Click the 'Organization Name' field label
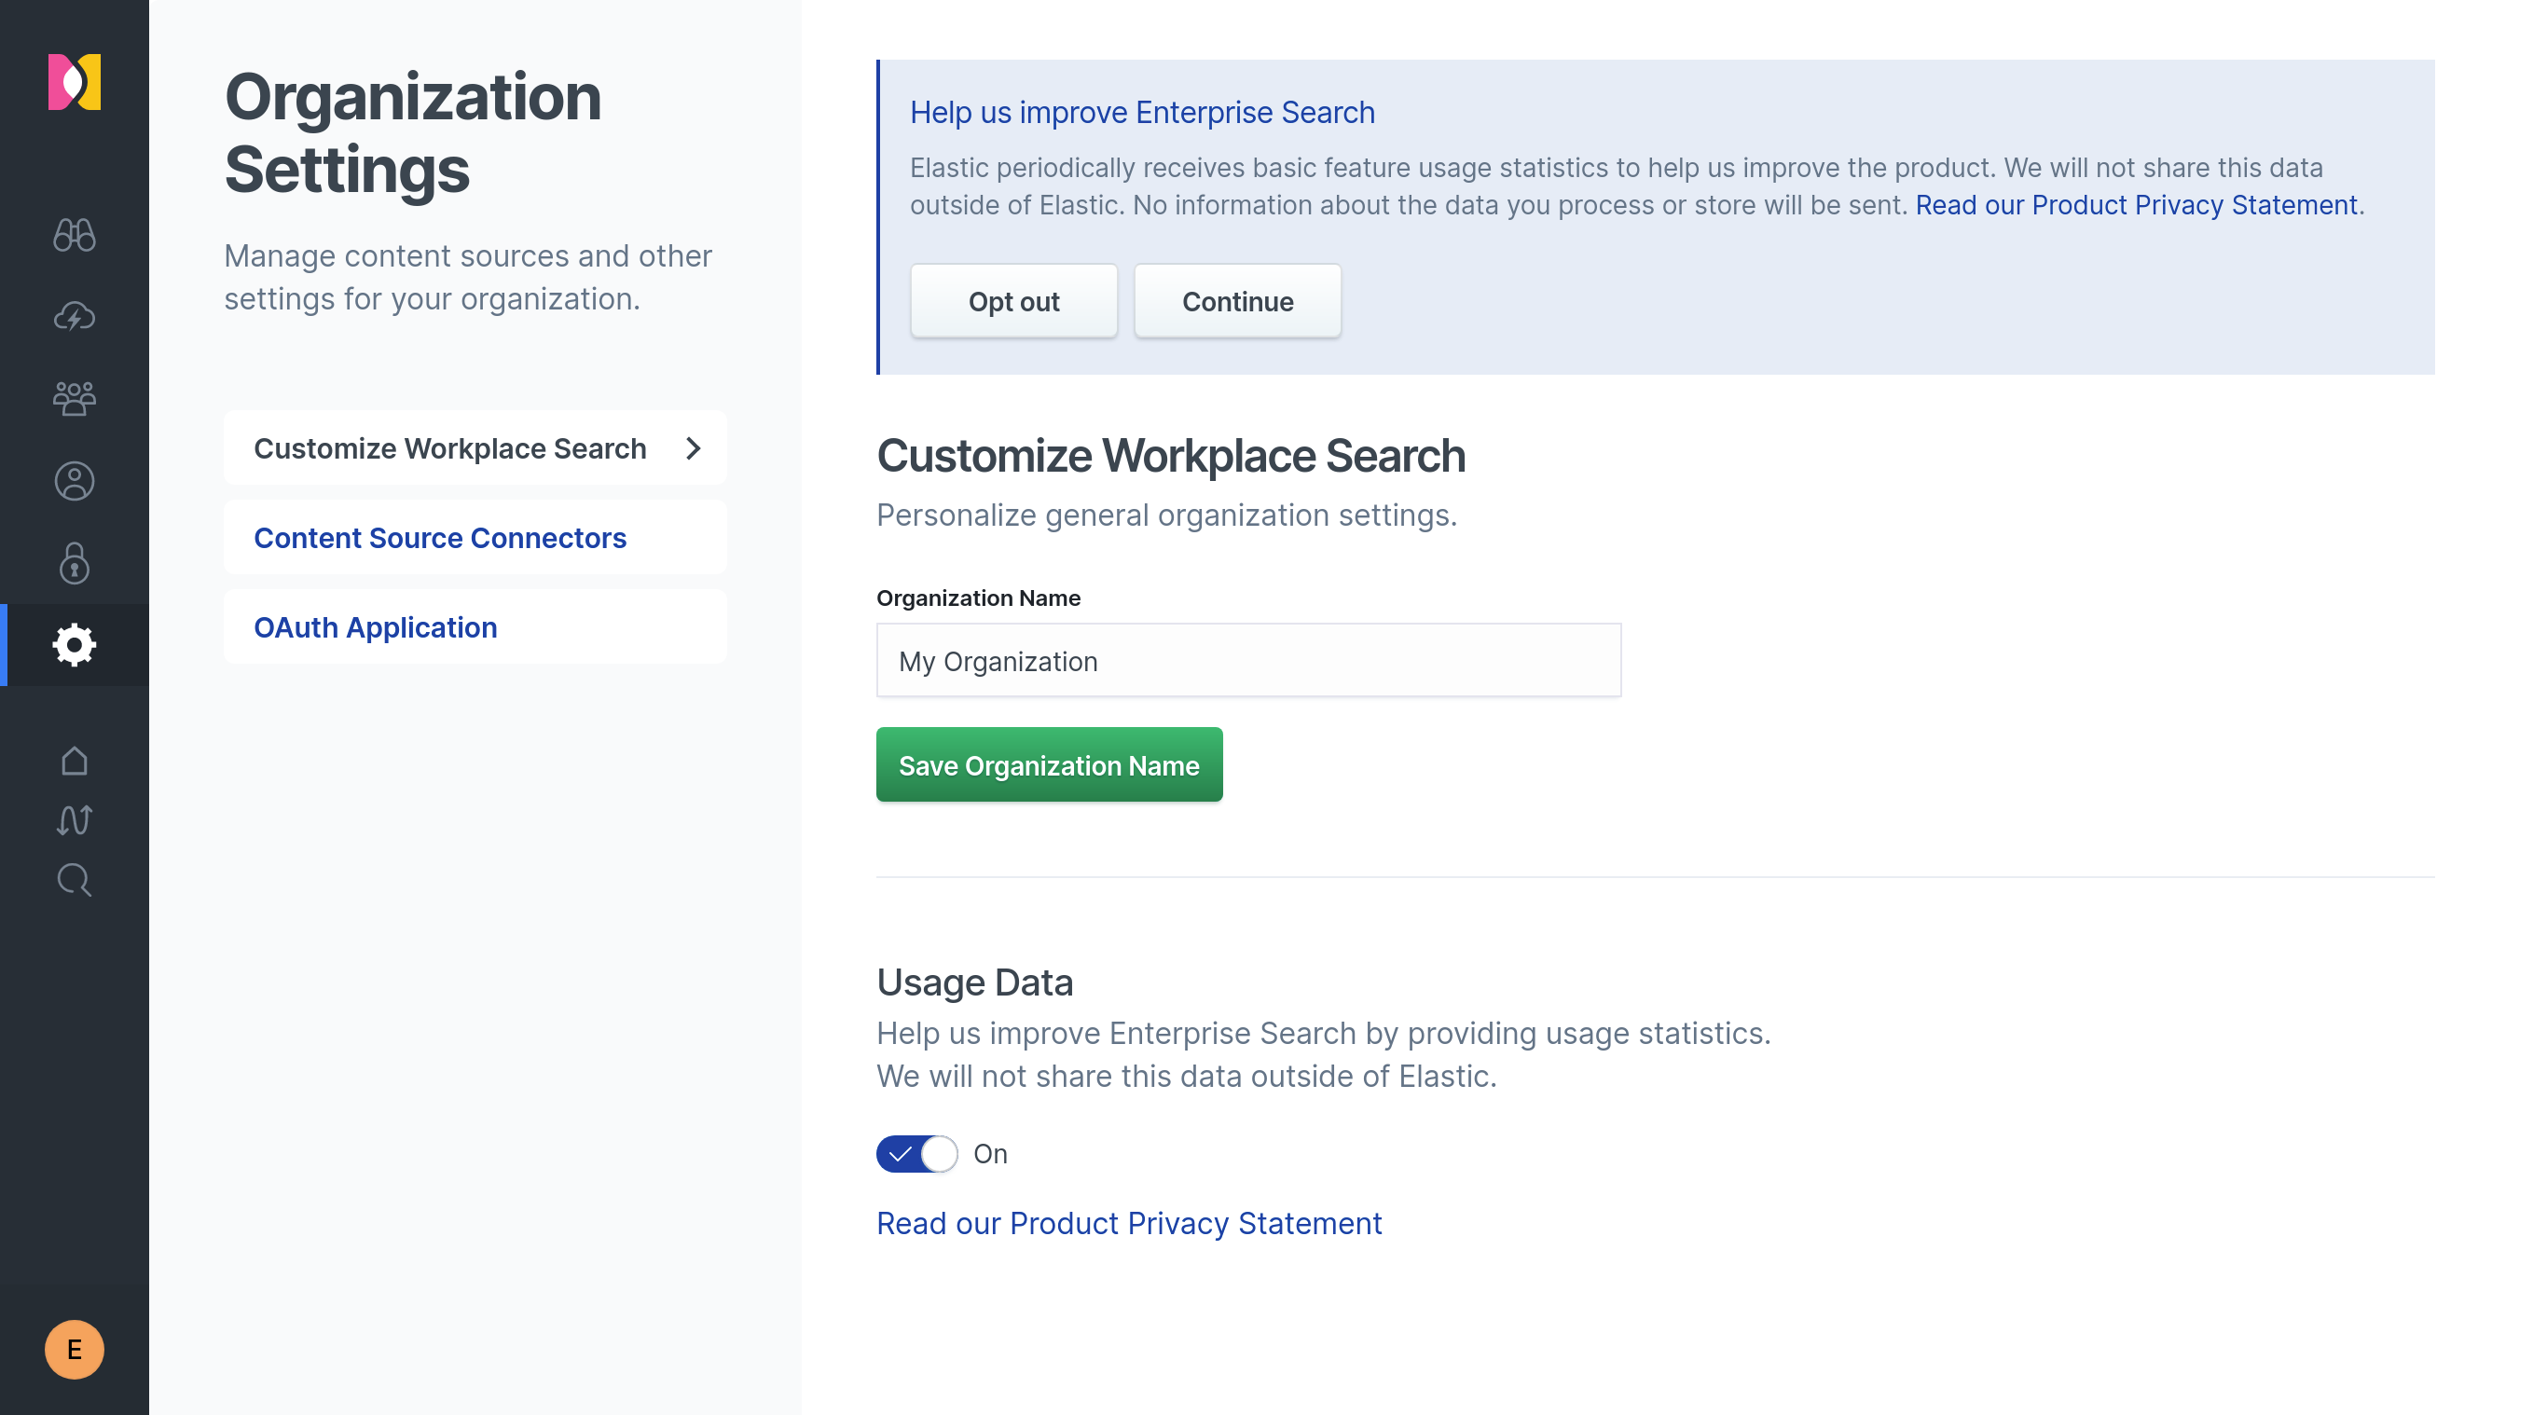 [x=978, y=598]
